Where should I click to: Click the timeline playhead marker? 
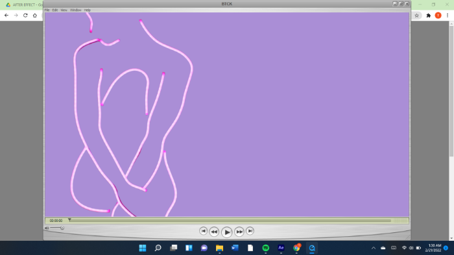[69, 220]
